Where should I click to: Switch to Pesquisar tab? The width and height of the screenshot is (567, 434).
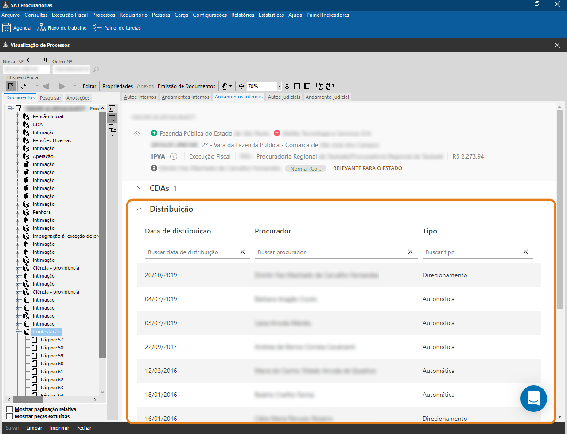coord(50,98)
